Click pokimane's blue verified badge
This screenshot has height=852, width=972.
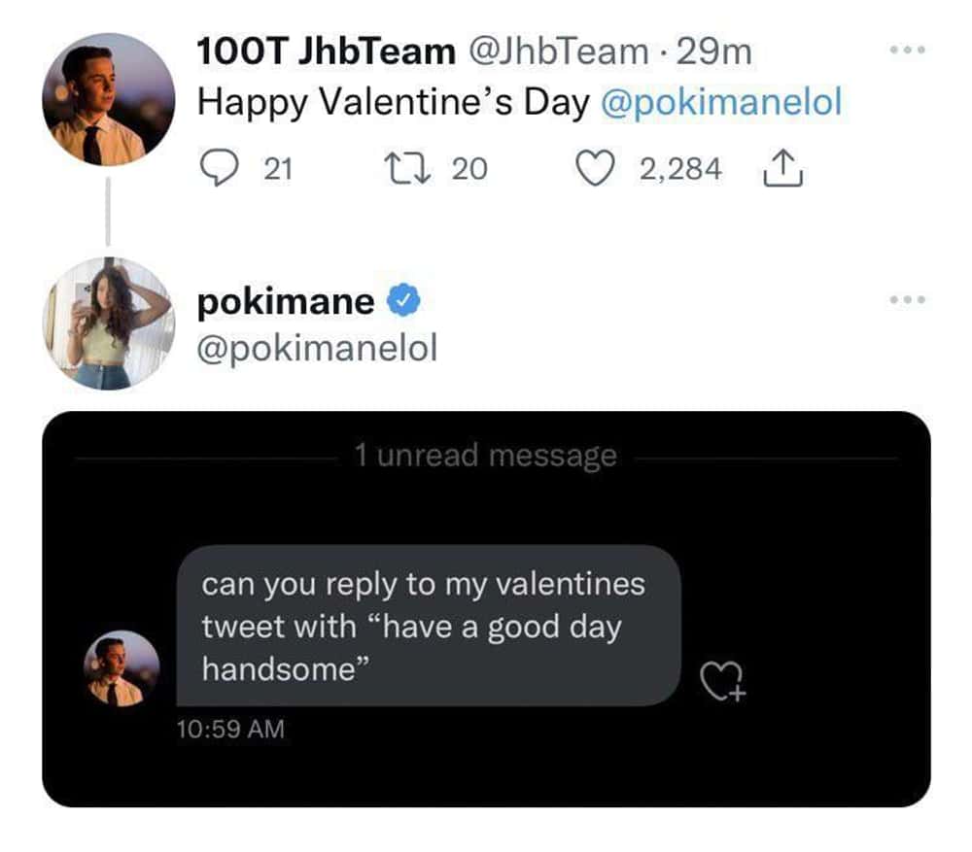[x=402, y=302]
